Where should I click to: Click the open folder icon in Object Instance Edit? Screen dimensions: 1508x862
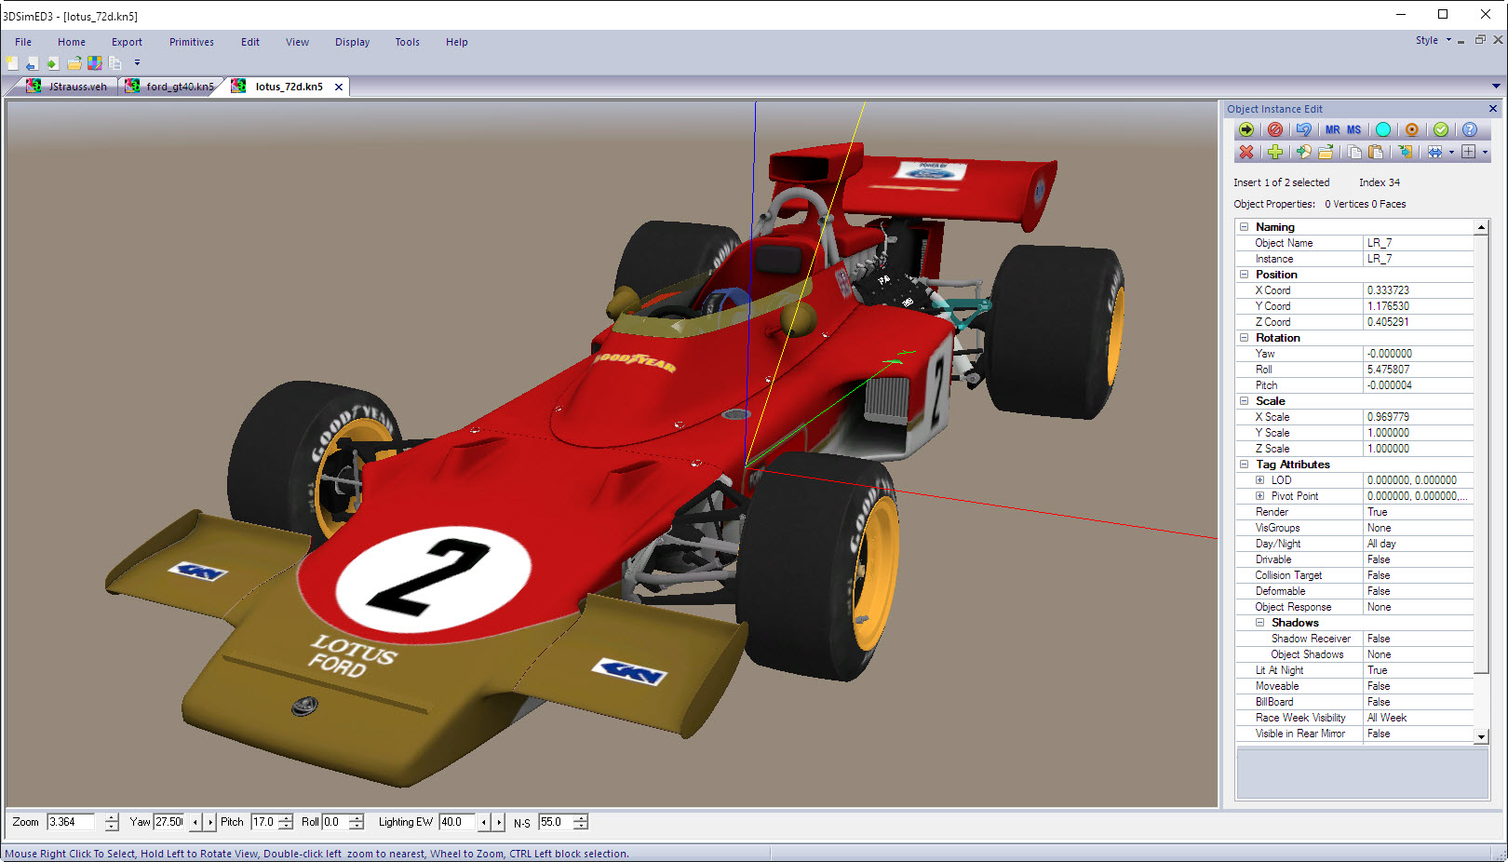point(1326,152)
